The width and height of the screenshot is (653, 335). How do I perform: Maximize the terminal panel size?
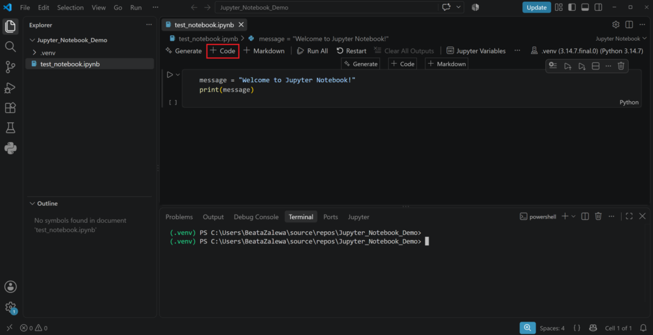pos(629,217)
